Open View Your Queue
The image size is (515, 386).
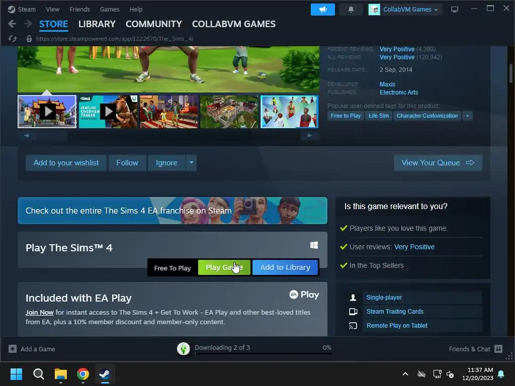[x=438, y=163]
